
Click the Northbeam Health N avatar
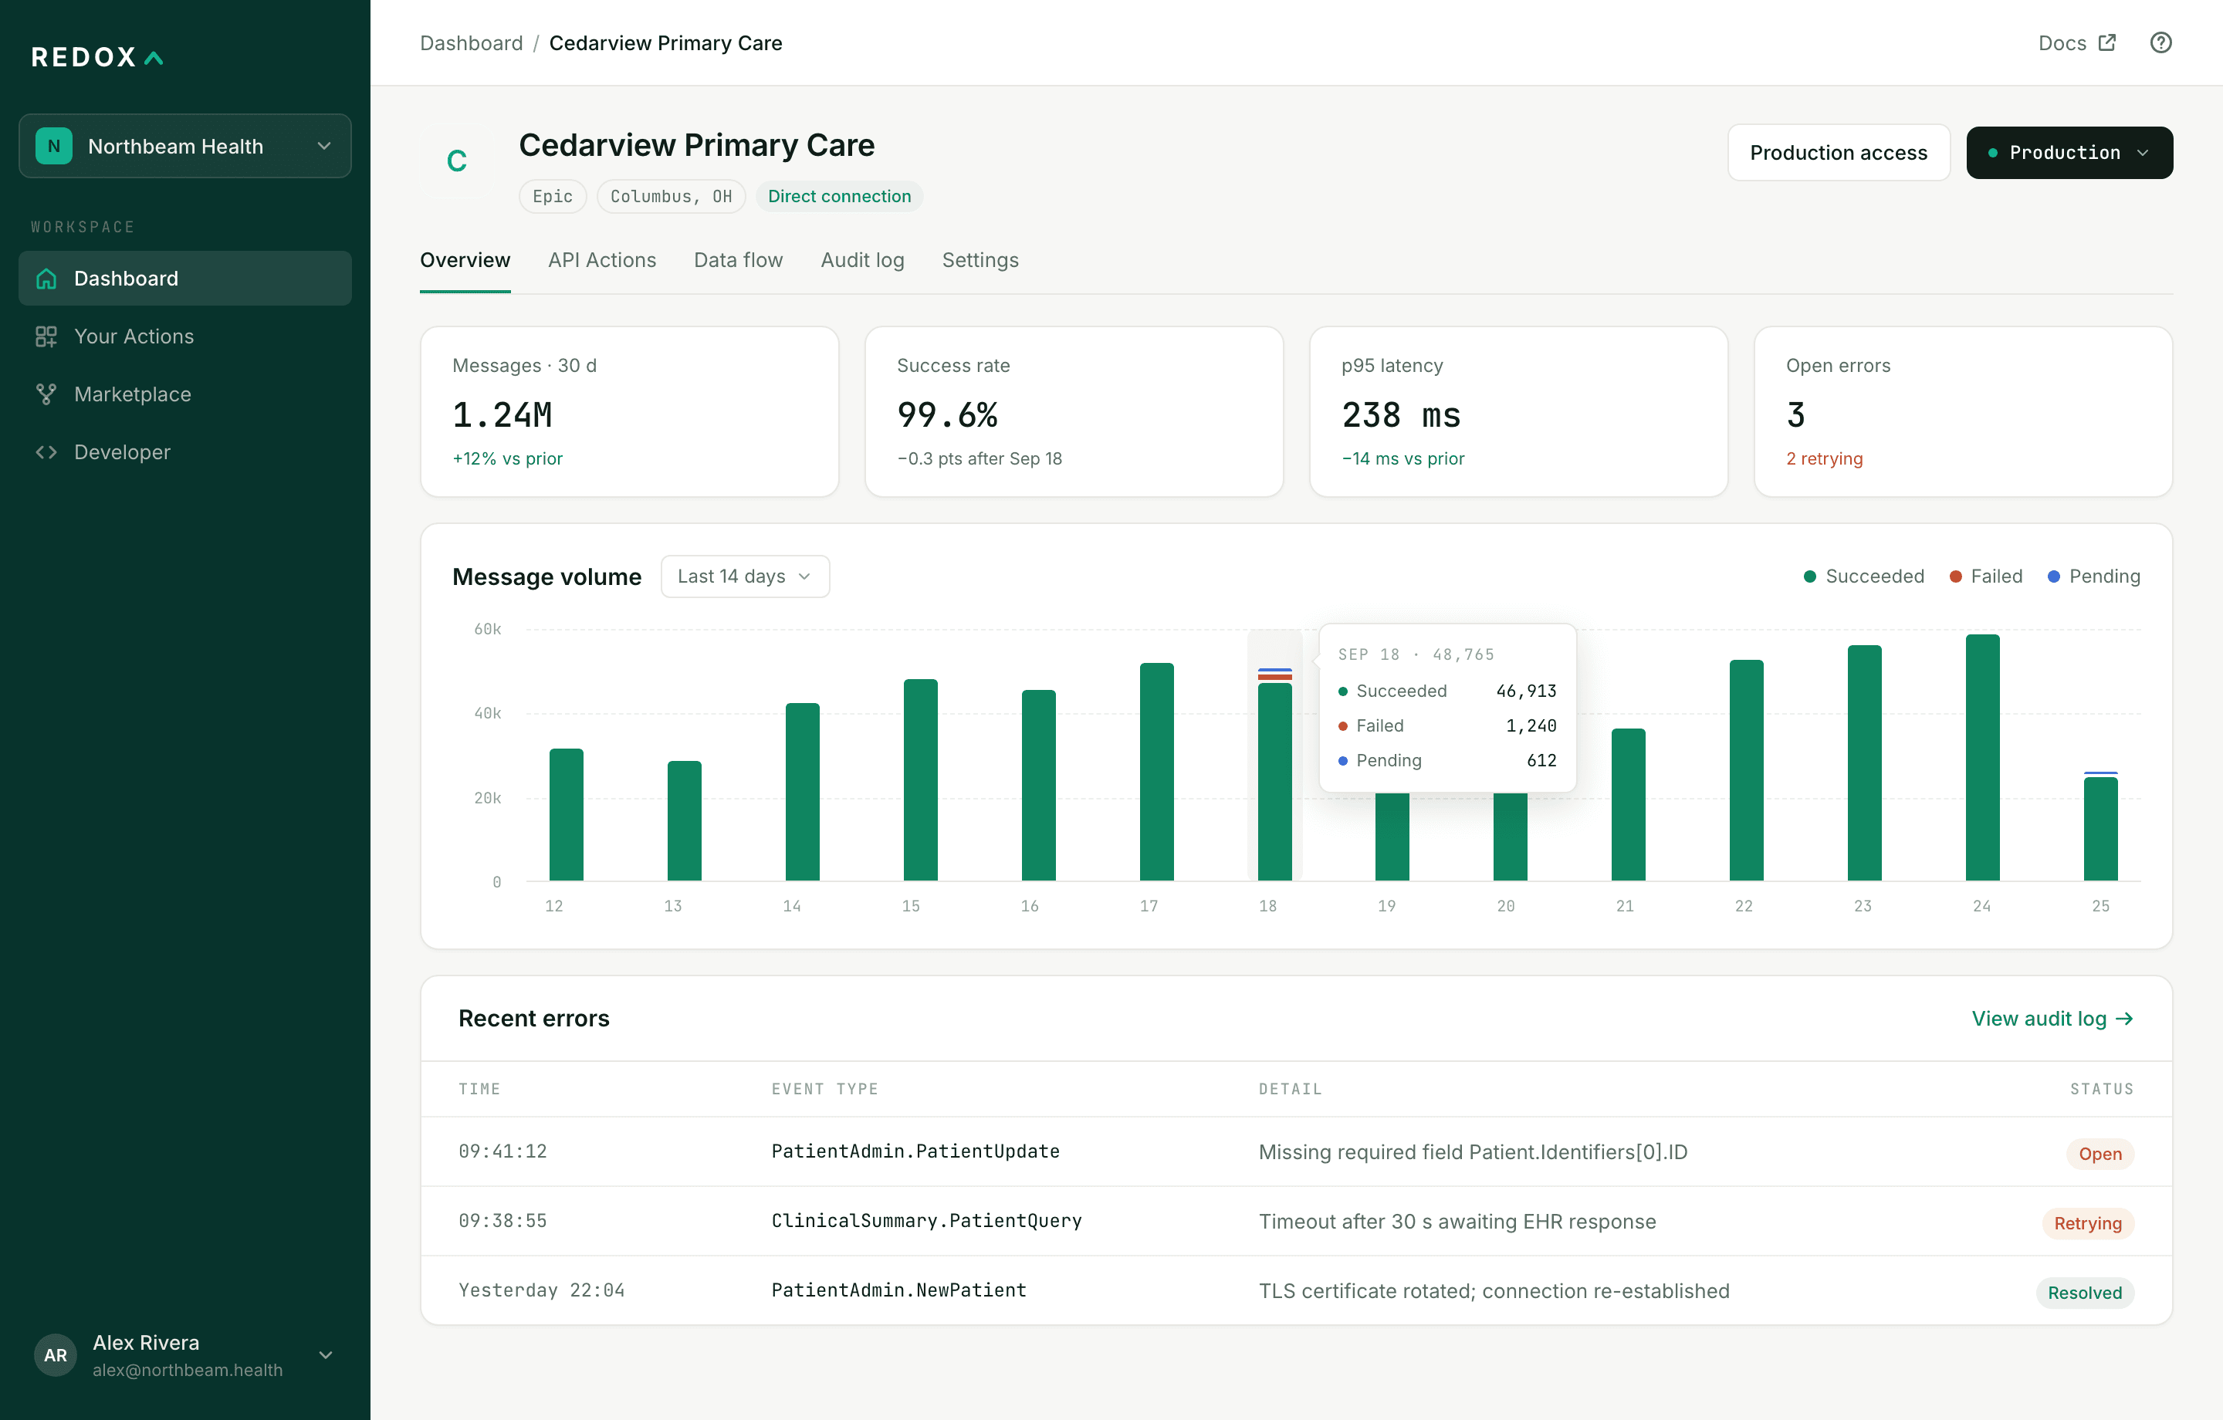[53, 146]
